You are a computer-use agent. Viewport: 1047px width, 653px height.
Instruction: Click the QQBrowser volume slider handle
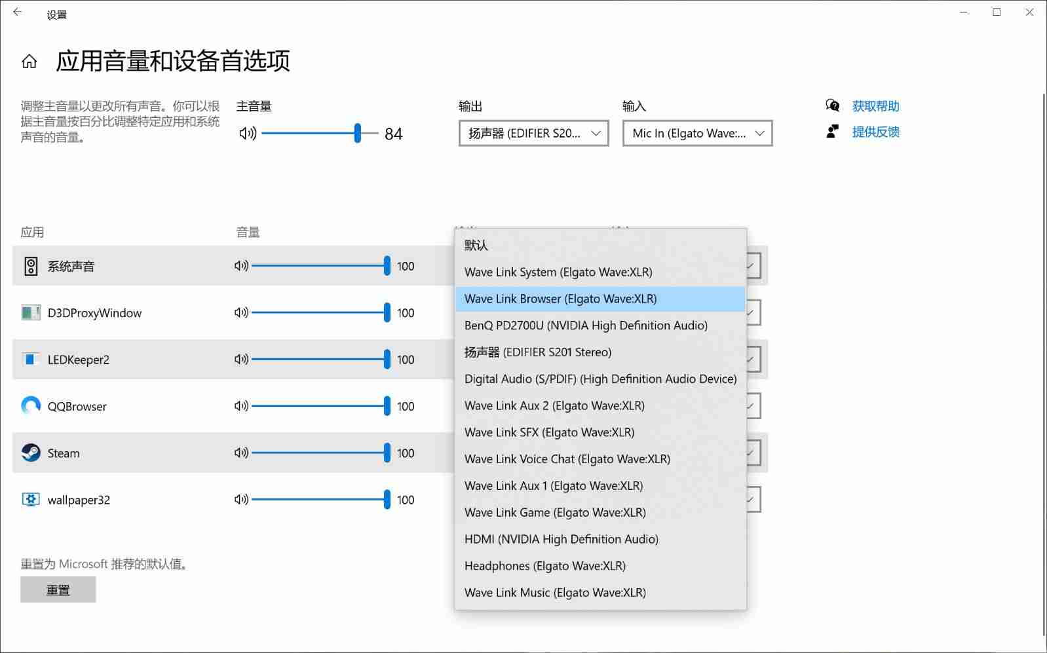(x=387, y=406)
